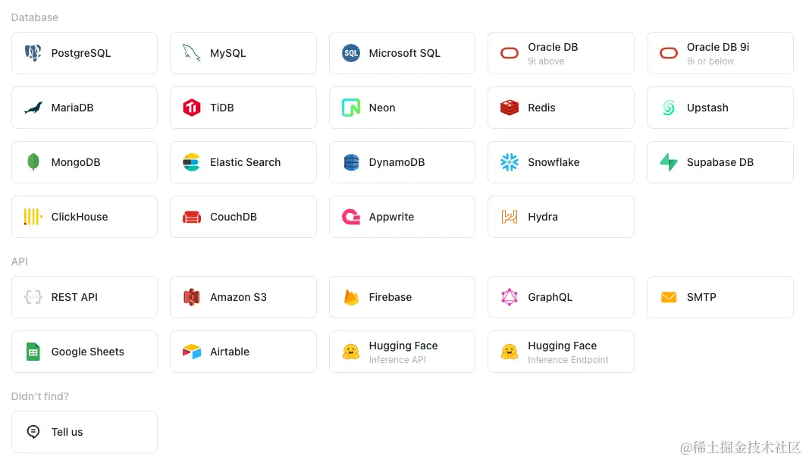Select the Neon label
This screenshot has width=806, height=460.
pyautogui.click(x=382, y=108)
